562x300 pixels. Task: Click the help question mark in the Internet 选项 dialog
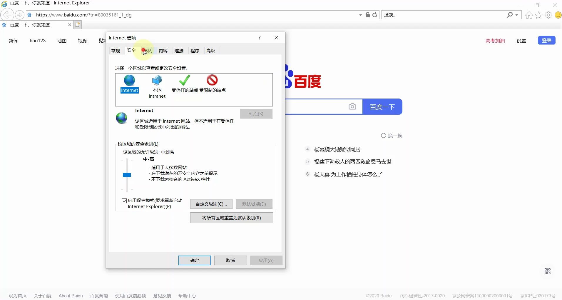(259, 38)
